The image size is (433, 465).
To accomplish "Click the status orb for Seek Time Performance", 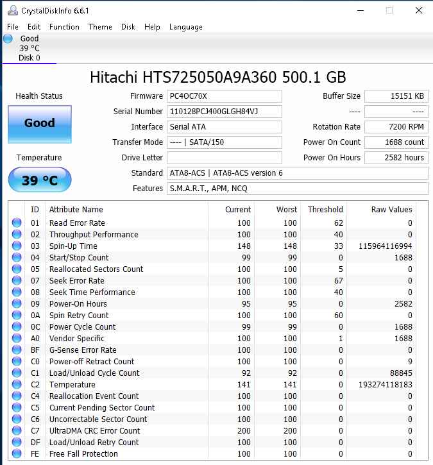I will (17, 292).
